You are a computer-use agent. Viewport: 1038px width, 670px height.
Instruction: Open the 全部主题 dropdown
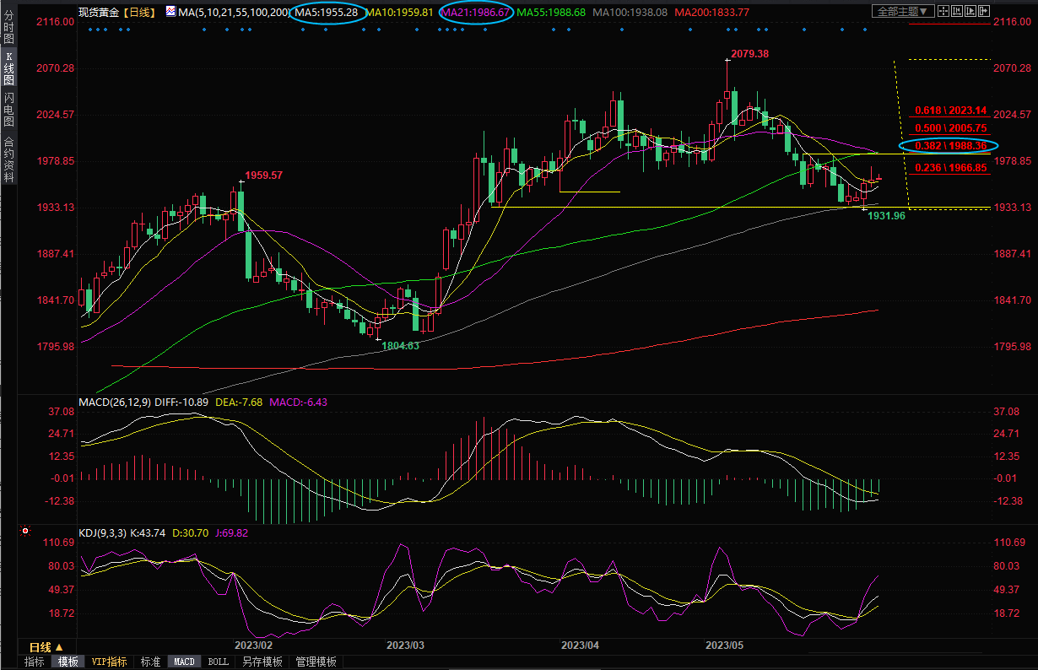(903, 12)
